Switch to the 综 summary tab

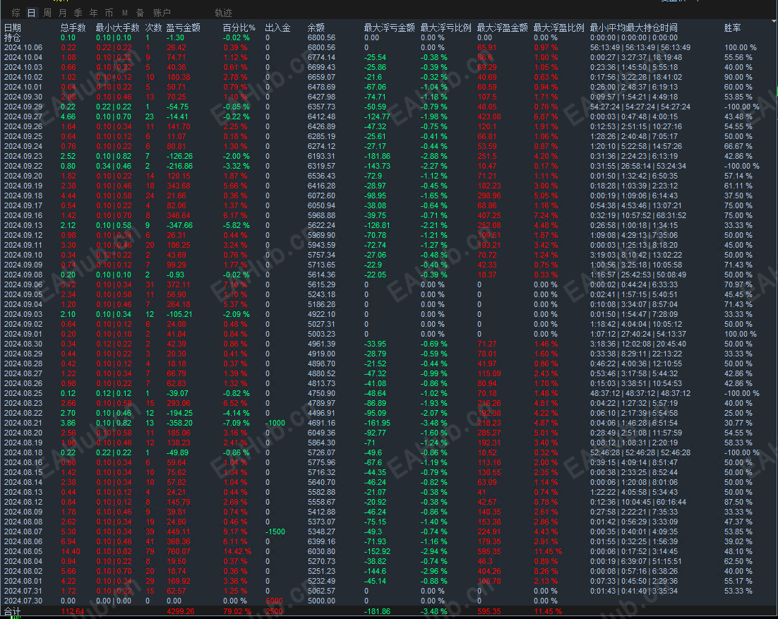point(16,13)
